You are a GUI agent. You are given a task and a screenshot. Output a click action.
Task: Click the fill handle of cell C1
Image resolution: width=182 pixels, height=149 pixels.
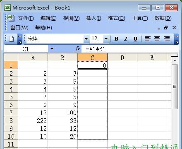(x=108, y=69)
